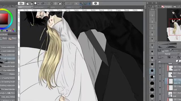This screenshot has width=181, height=101.
Task: Switch to the Realistic sub tool group
Action: click(x=3, y=38)
